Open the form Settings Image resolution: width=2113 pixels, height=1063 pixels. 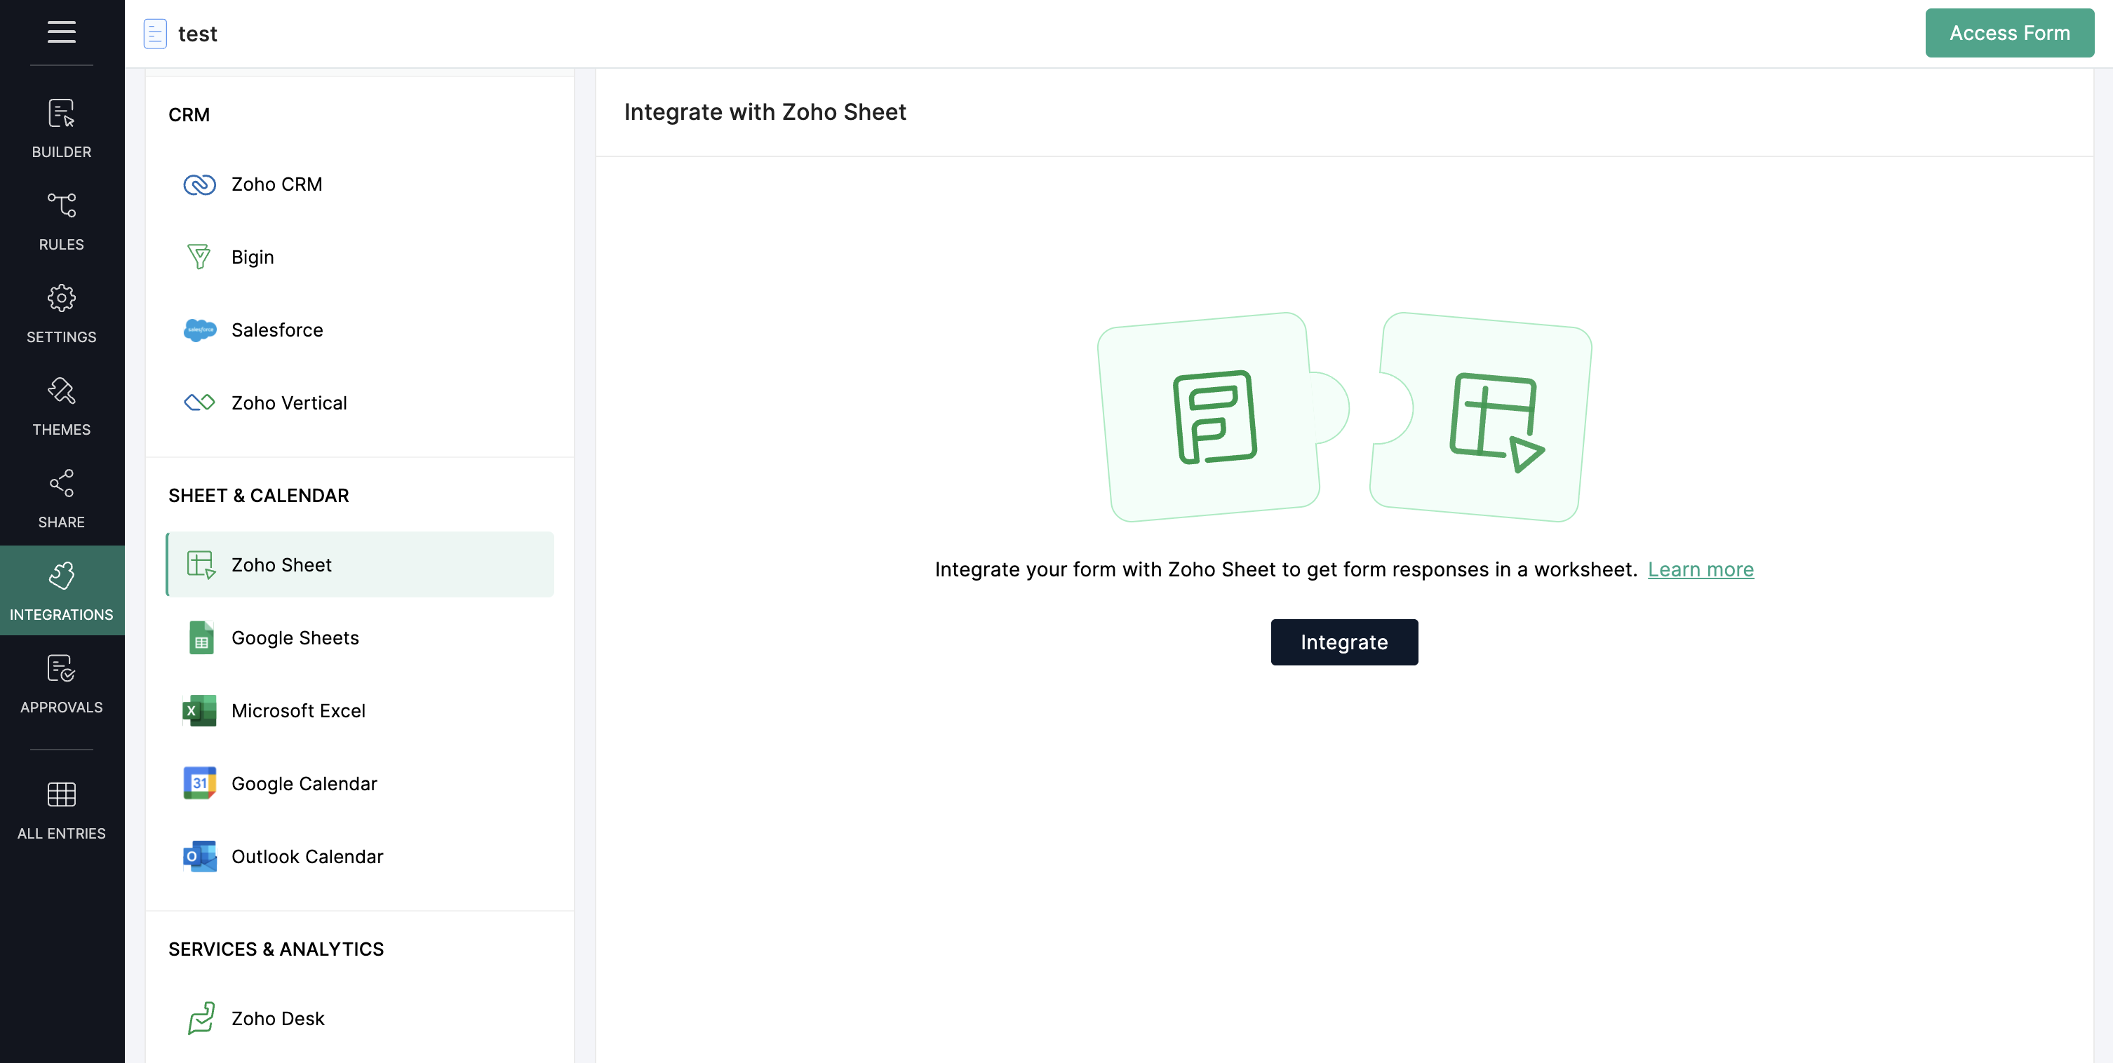[62, 314]
